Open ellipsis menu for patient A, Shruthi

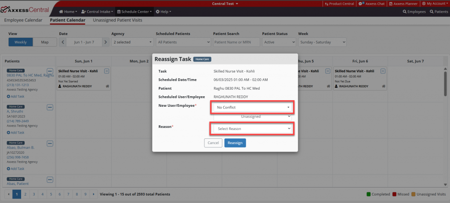tap(50, 107)
